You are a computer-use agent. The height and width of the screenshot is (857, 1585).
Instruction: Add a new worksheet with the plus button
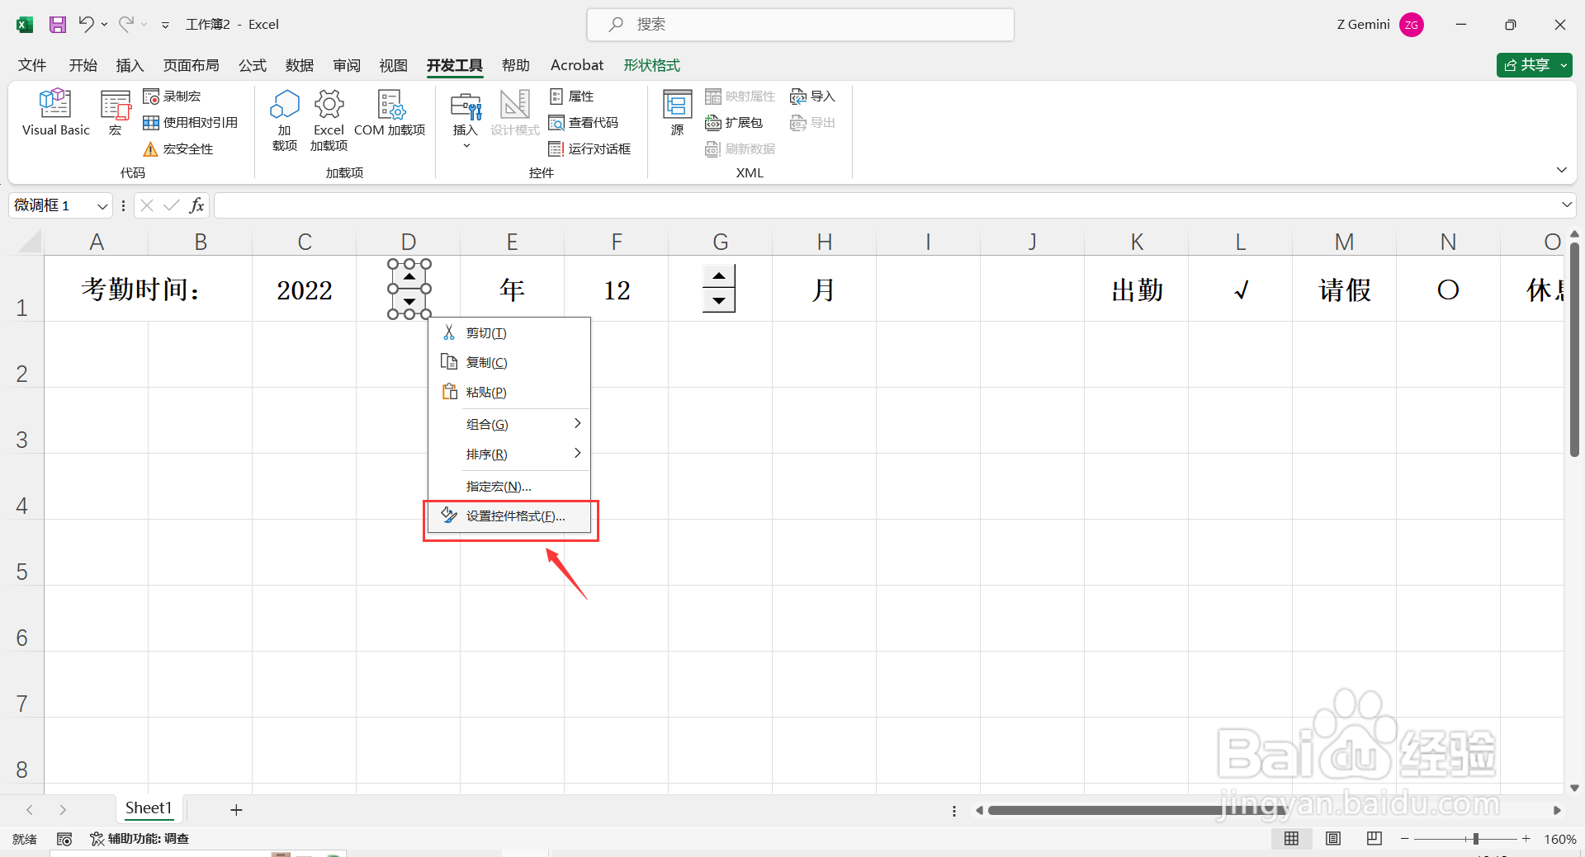click(236, 809)
